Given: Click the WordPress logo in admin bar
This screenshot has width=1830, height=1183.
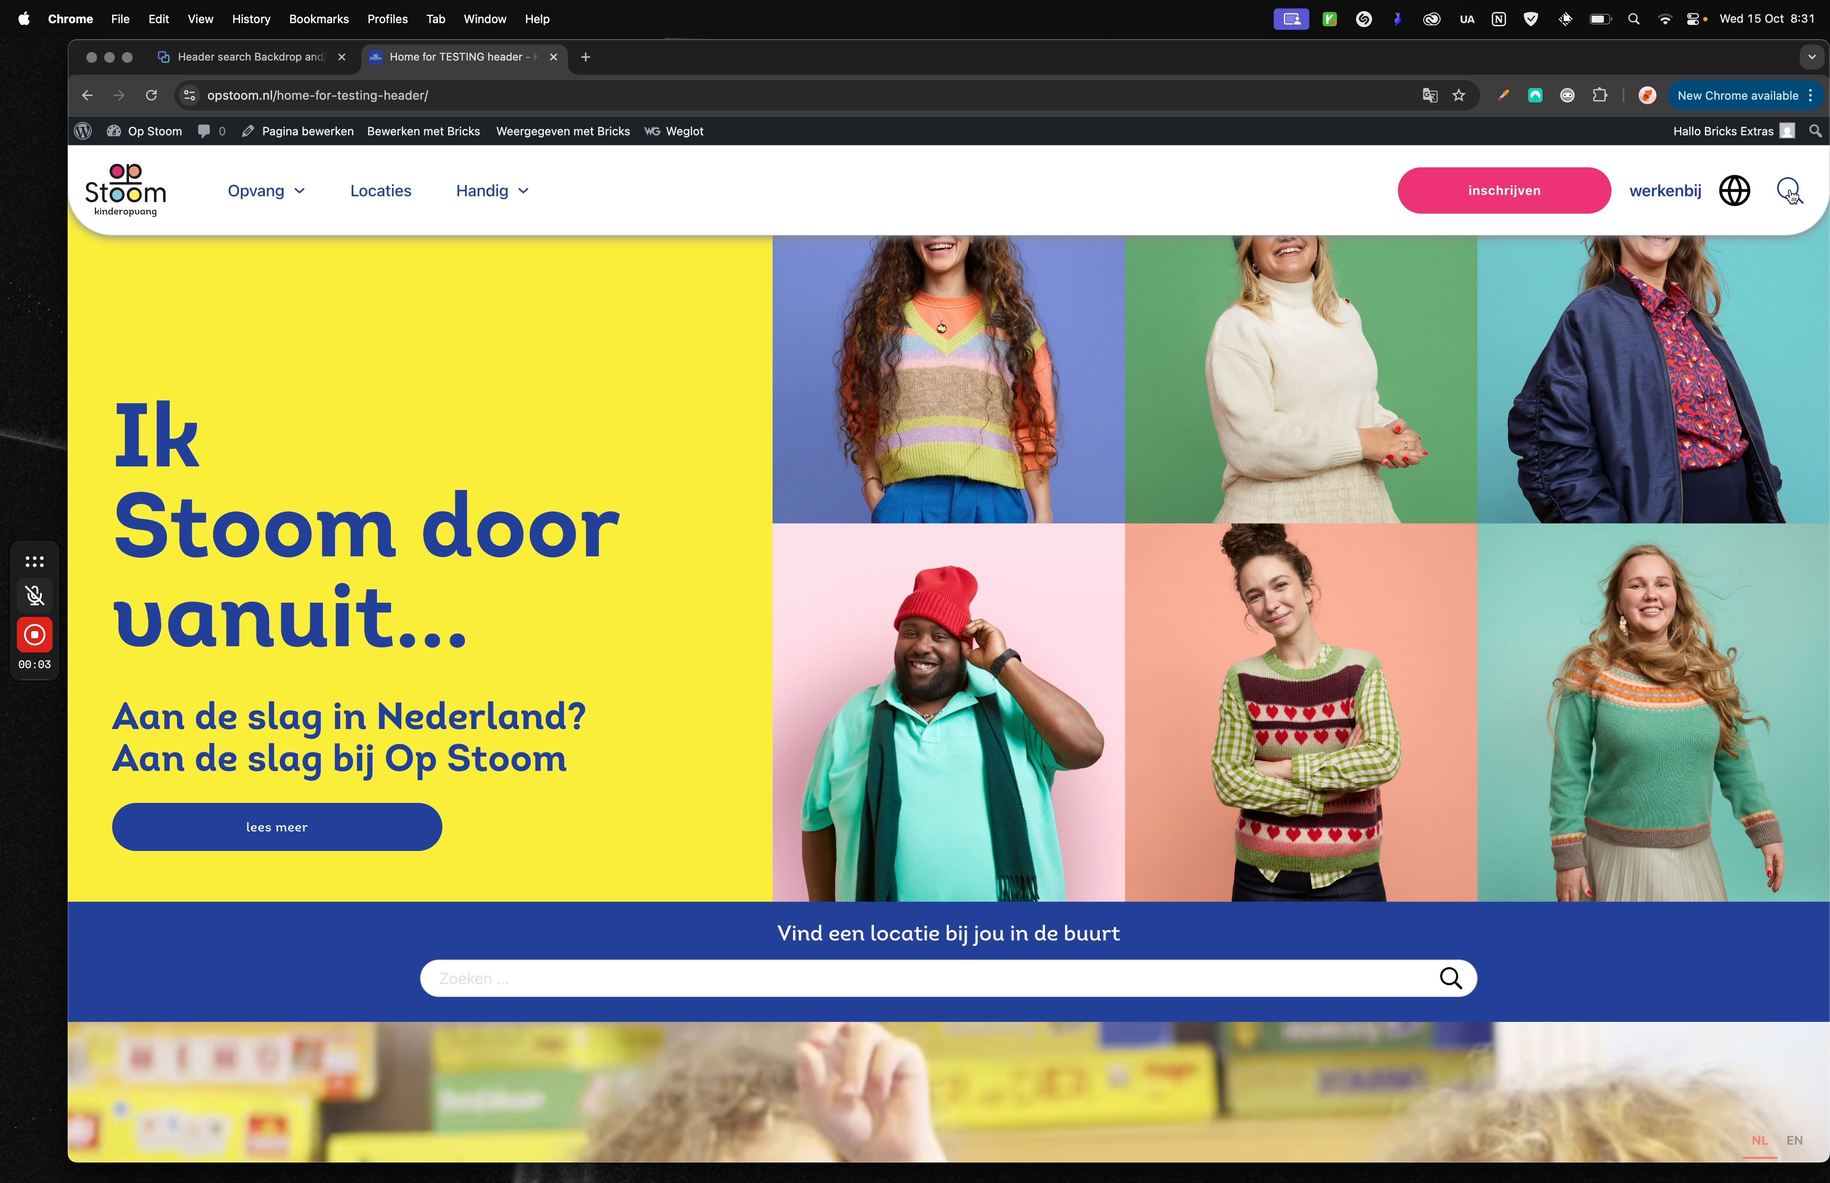Looking at the screenshot, I should [83, 131].
